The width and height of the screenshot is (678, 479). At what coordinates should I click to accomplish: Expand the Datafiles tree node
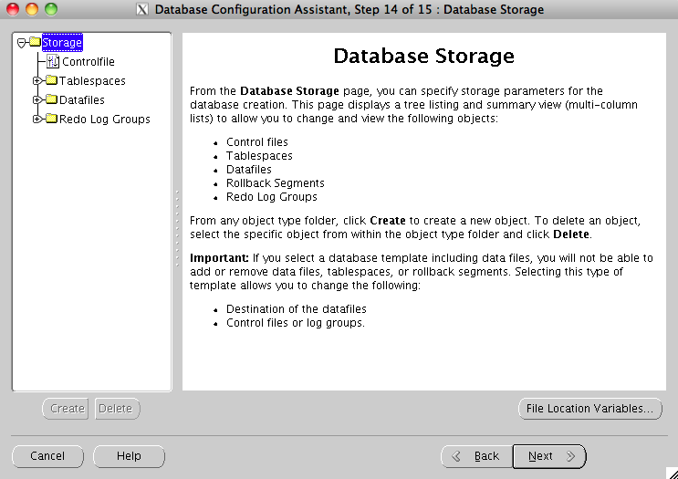[x=37, y=100]
